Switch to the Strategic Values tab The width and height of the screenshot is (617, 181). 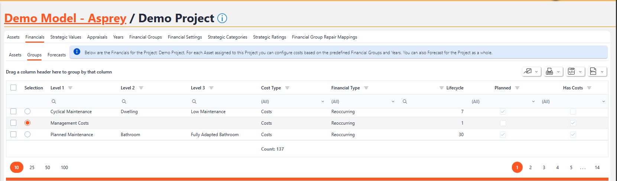[66, 37]
